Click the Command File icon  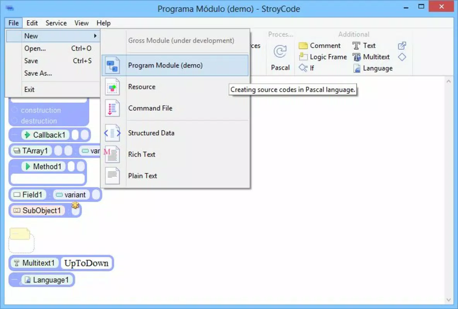pyautogui.click(x=112, y=108)
